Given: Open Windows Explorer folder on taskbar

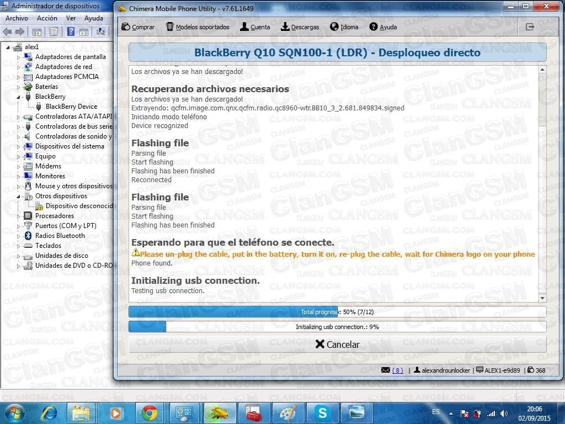Looking at the screenshot, I should click(81, 413).
